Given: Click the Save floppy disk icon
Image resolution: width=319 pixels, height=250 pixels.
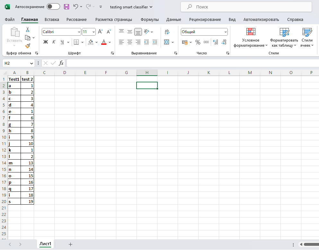Looking at the screenshot, I should pos(66,7).
